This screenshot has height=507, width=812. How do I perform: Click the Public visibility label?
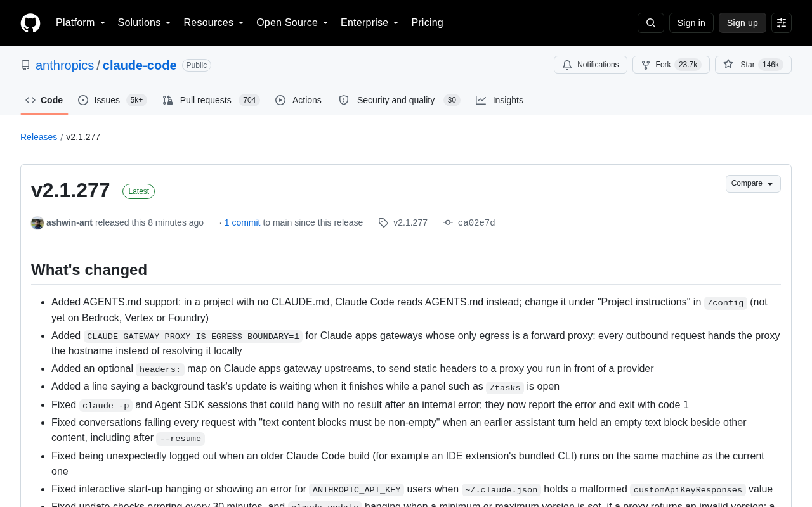197,65
